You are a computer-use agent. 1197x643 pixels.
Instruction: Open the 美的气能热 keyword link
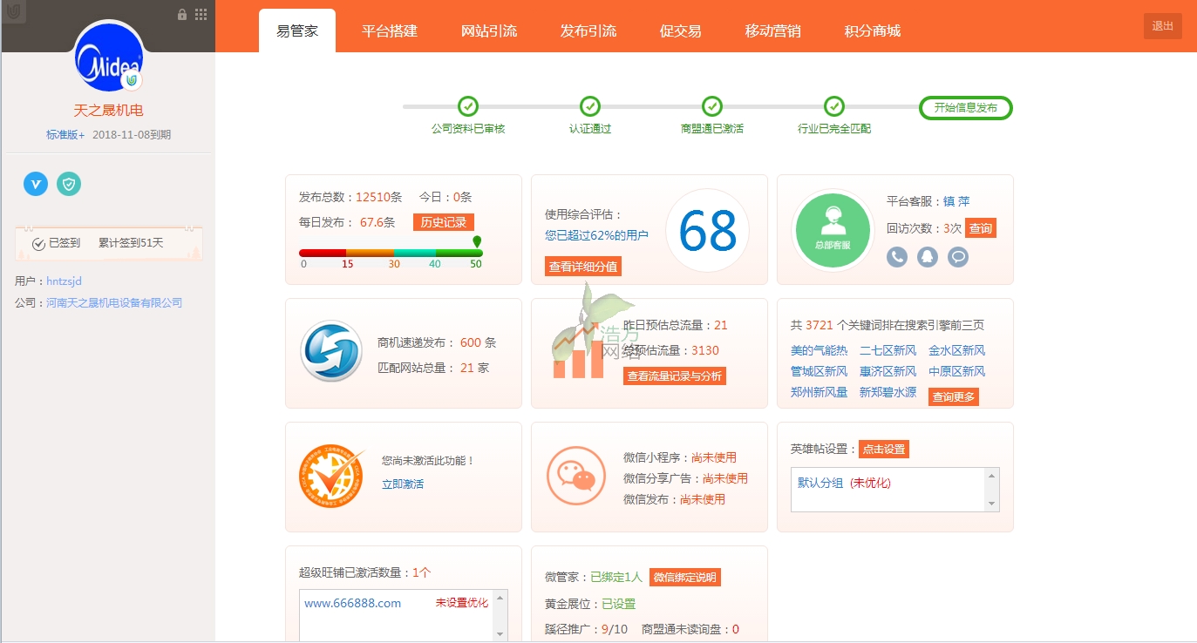819,349
